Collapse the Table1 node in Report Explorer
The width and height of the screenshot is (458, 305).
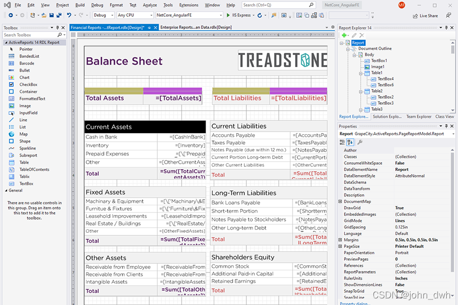click(x=361, y=73)
